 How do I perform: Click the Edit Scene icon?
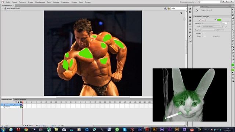click(166, 8)
